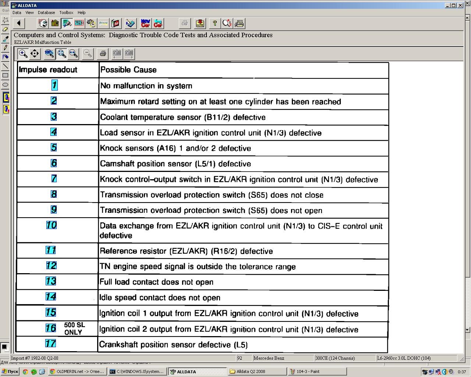Click the previous image camera icon

tap(117, 54)
